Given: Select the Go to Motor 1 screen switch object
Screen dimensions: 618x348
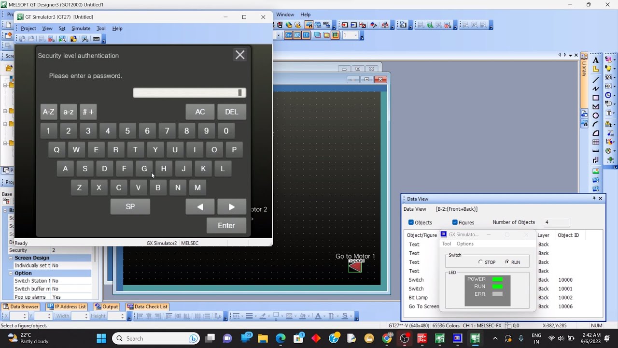Looking at the screenshot, I should coord(355,266).
